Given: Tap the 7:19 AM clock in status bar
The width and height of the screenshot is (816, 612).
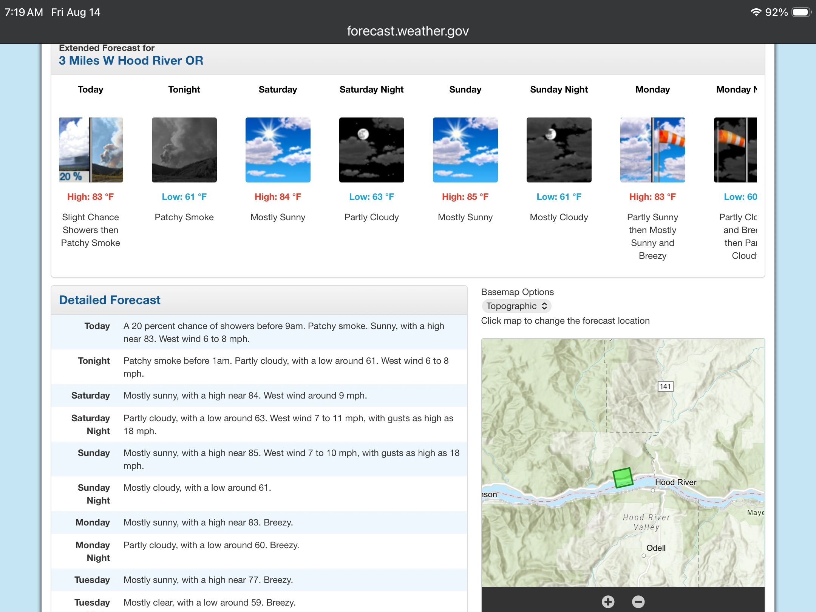Looking at the screenshot, I should point(24,12).
